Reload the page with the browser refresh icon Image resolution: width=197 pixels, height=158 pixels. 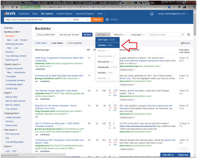pos(12,7)
